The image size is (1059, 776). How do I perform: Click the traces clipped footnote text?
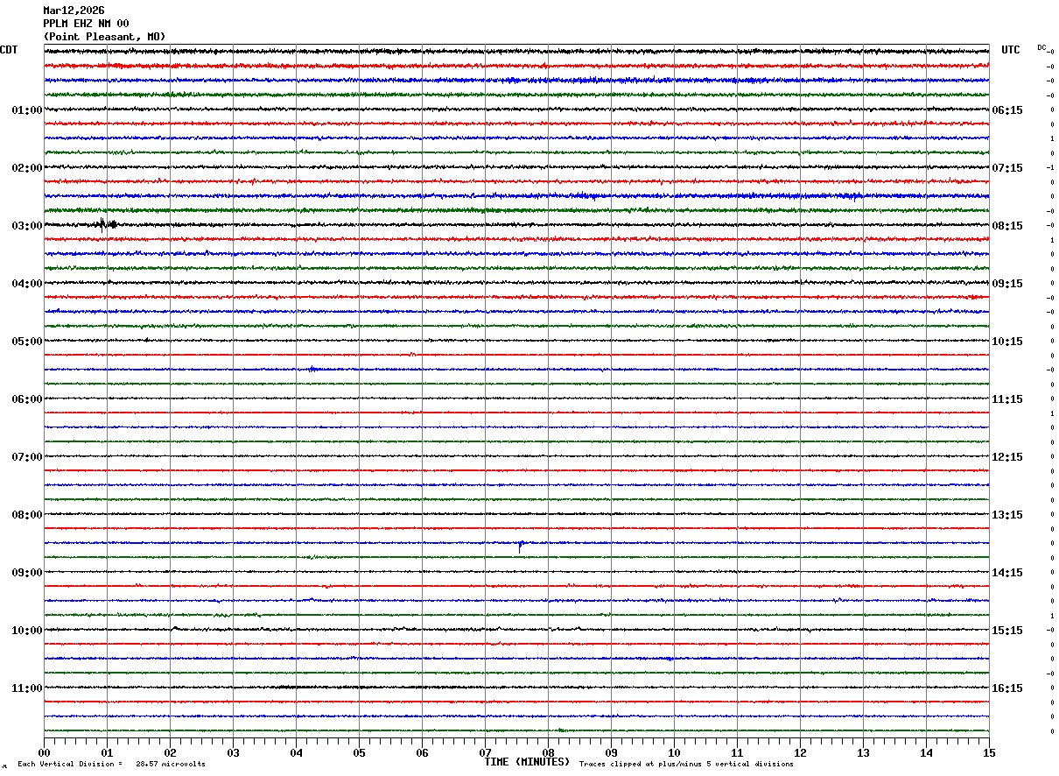[686, 765]
